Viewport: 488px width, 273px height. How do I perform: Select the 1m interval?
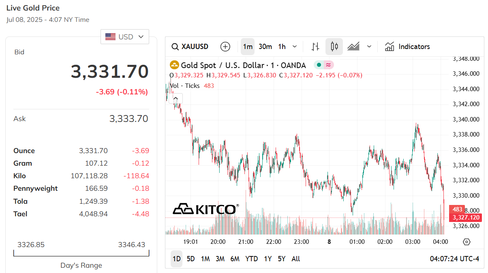[248, 47]
